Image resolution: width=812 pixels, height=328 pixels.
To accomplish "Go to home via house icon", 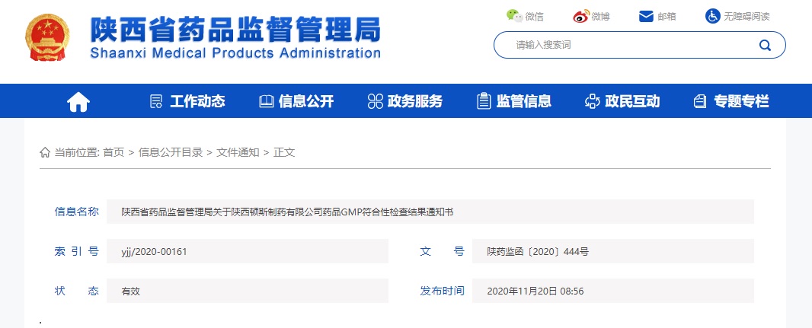I will click(x=78, y=101).
